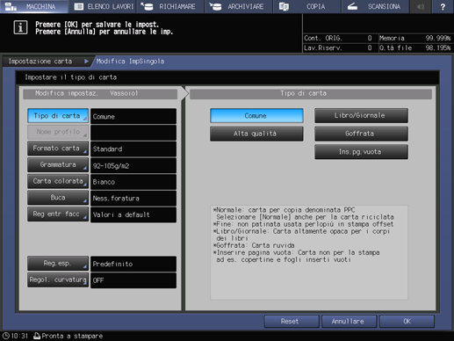
Task: Click the speaker volume icon
Action: point(421,6)
